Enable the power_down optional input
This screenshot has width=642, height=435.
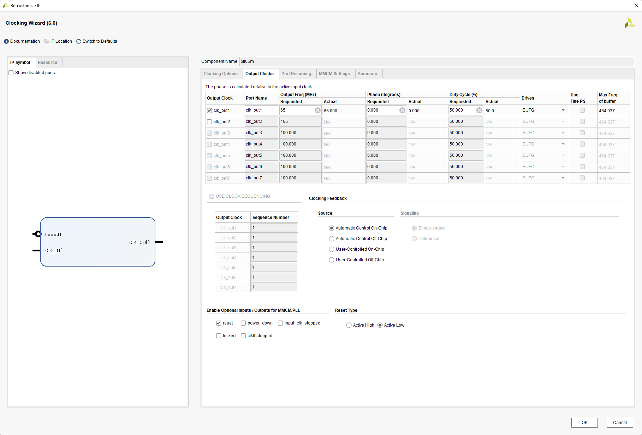coord(243,323)
